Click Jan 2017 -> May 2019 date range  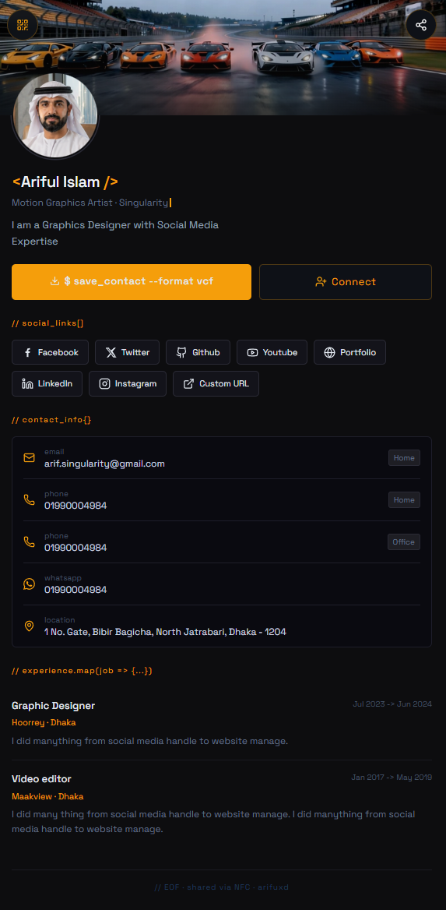pyautogui.click(x=392, y=777)
